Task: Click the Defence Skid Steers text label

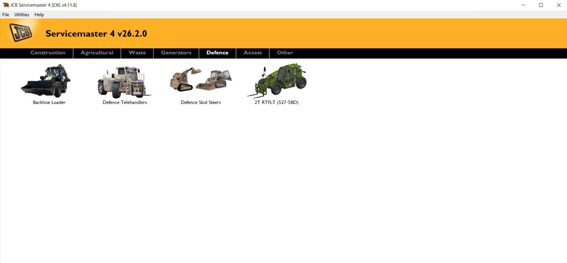Action: click(x=201, y=102)
